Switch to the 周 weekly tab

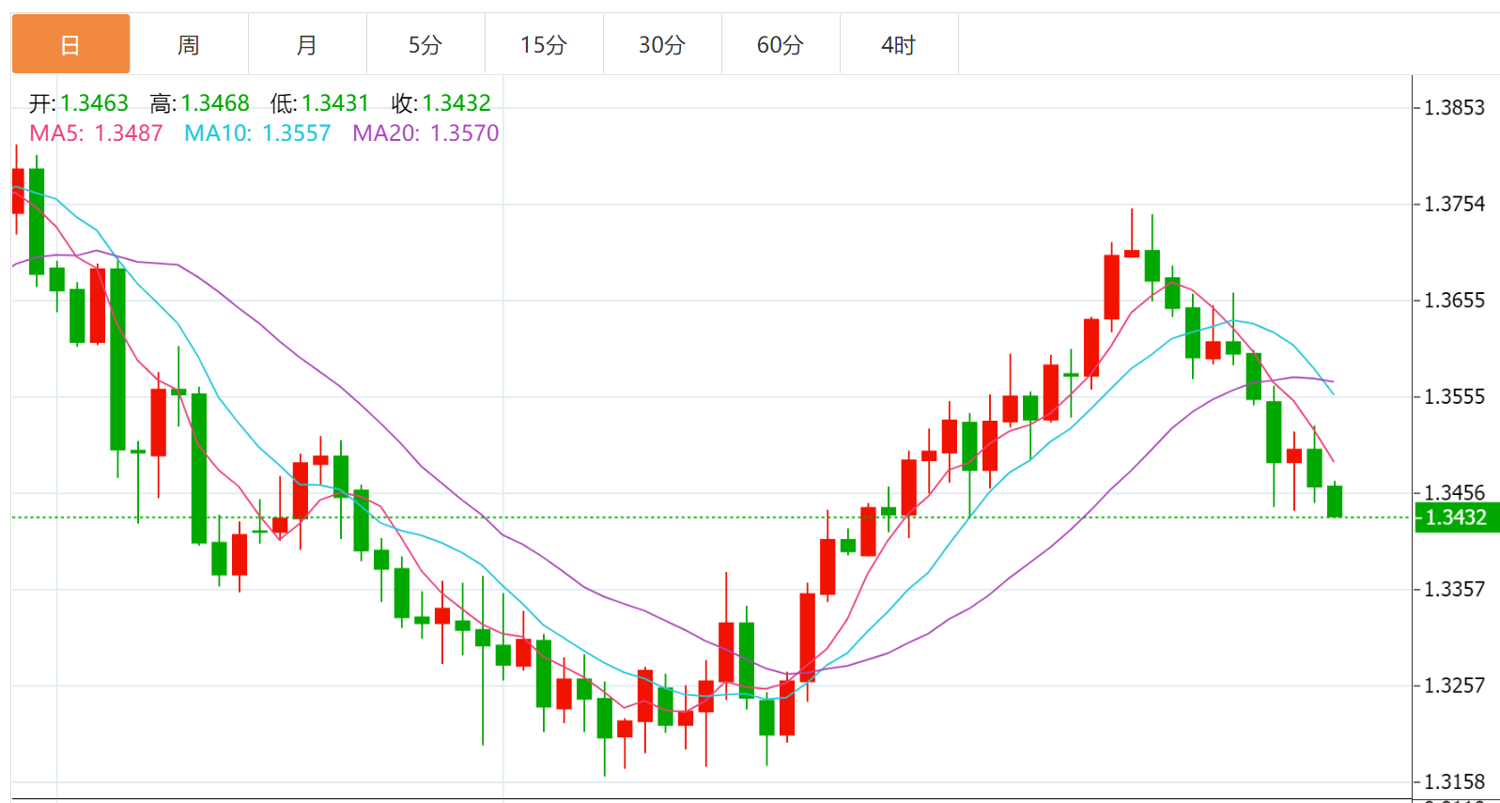189,44
